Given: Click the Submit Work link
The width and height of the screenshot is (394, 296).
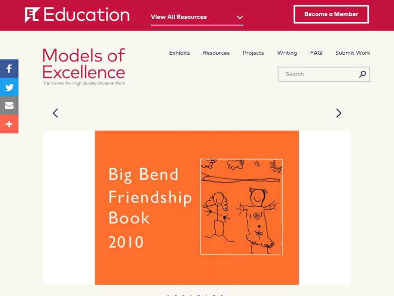Looking at the screenshot, I should point(353,53).
